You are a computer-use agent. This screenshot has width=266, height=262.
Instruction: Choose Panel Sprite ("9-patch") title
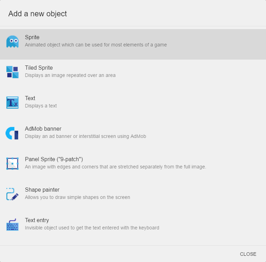(54, 159)
